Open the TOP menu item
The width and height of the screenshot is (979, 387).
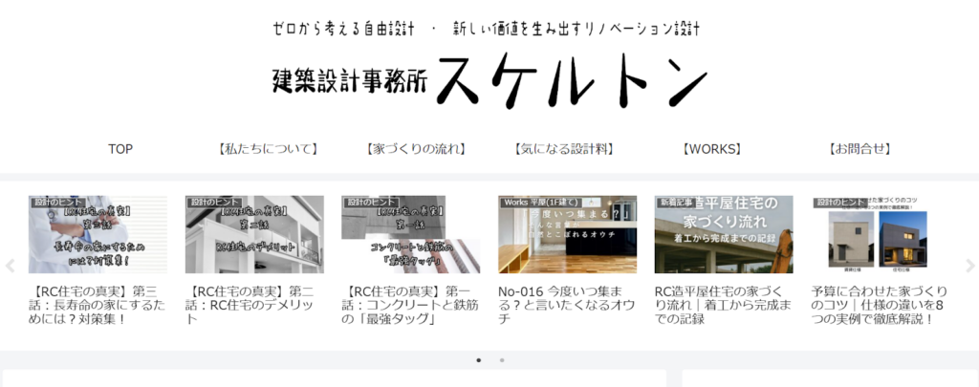pos(120,149)
